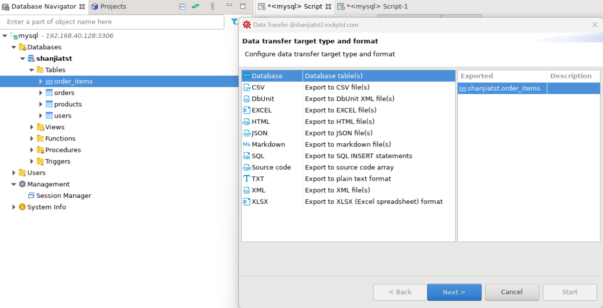Toggle link with editor arrows icon

point(196,6)
